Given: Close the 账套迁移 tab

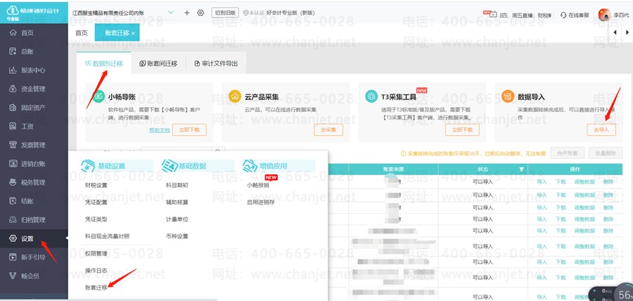Looking at the screenshot, I should point(133,33).
